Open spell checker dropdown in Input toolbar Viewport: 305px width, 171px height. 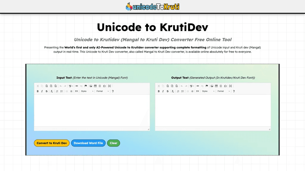pos(71,86)
